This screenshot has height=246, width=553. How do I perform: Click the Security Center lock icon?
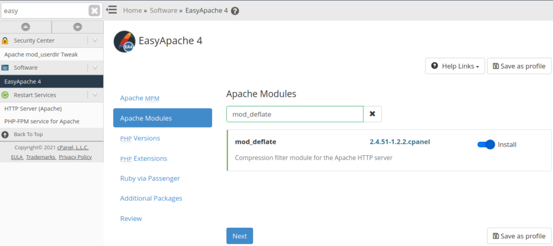coord(5,41)
